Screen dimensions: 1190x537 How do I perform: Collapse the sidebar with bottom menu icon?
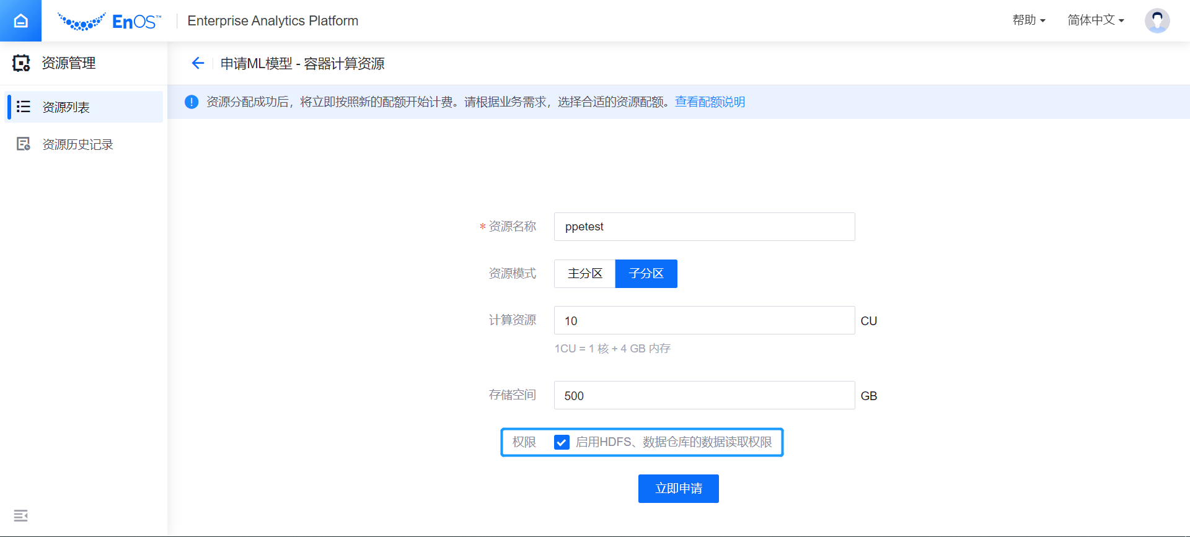(x=20, y=515)
